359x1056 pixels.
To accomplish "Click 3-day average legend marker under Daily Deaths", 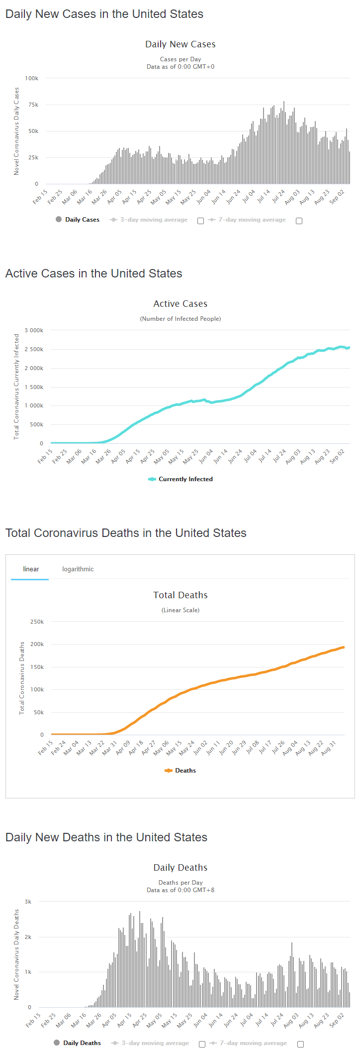I will 115,1043.
